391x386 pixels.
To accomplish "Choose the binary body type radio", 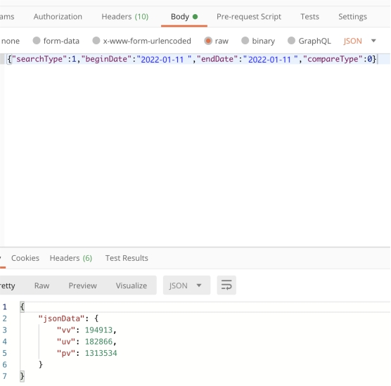I will pos(245,41).
